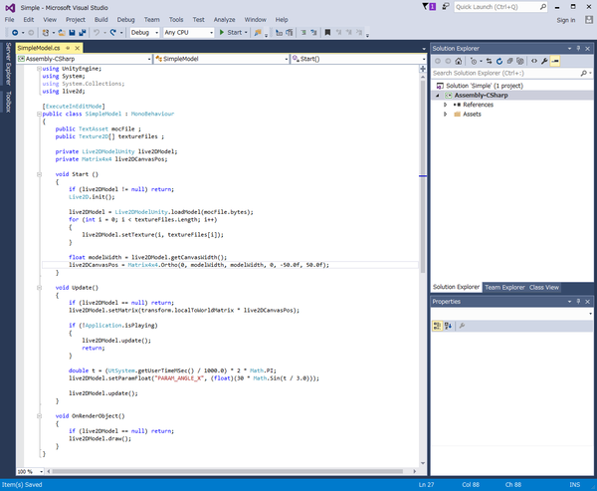Viewport: 597px width, 491px height.
Task: Click Pending Changes Filter clock icon
Action: coord(474,61)
